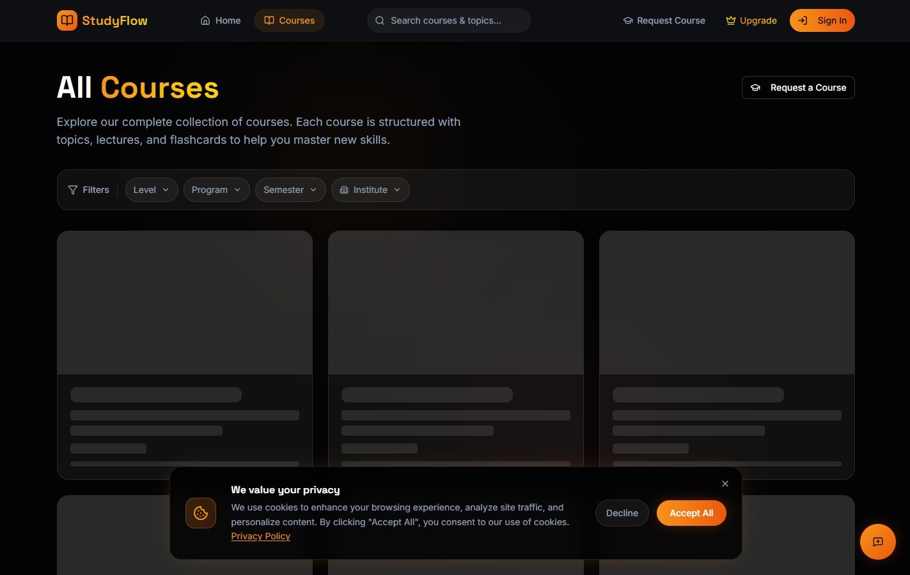Click the first loading course card thumbnail

pyautogui.click(x=185, y=303)
